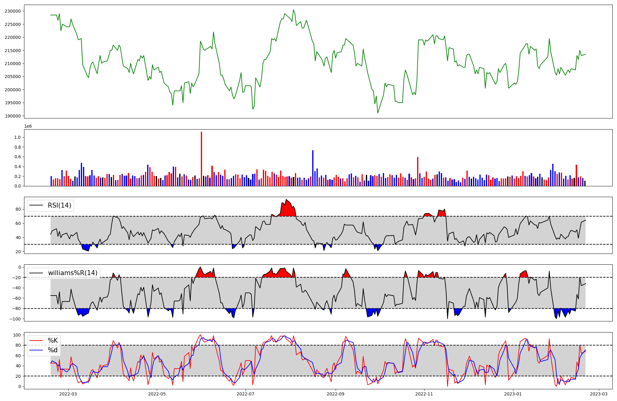Click the 2023-03 x-axis date label
The image size is (617, 401).
coord(599,394)
